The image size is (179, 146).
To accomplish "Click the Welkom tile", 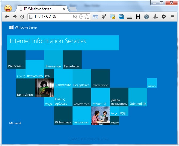I will coord(152,83).
